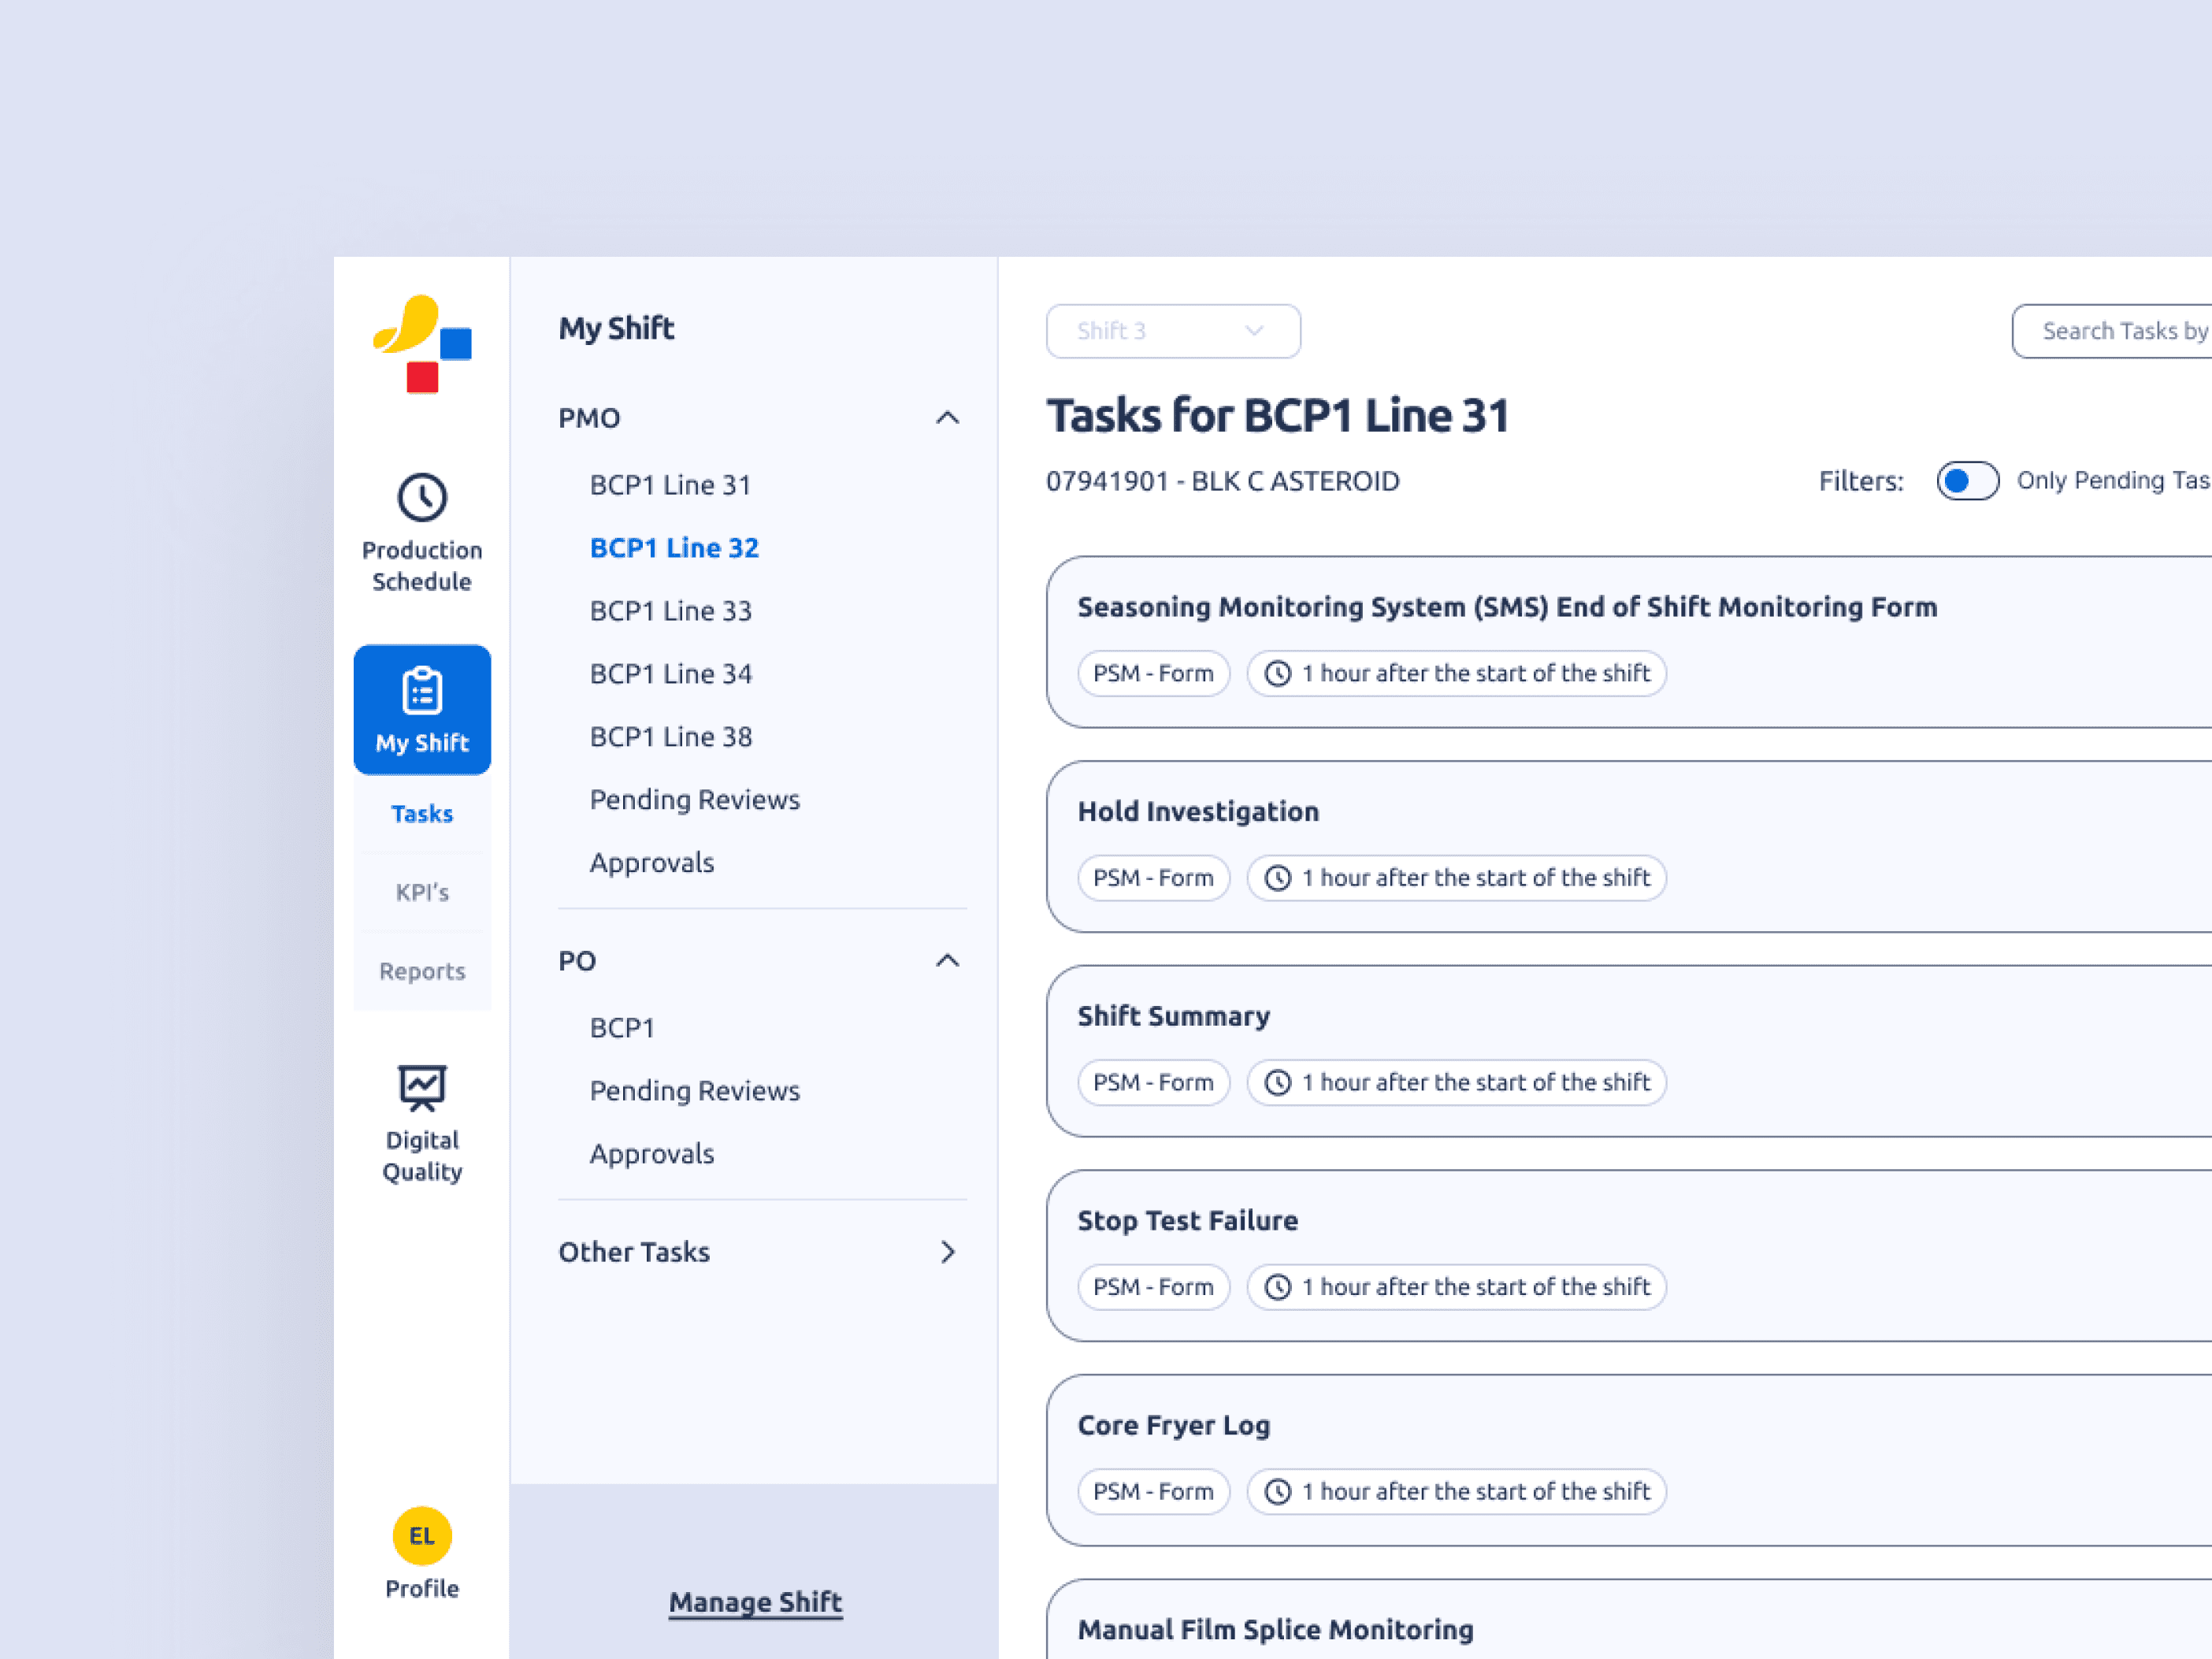2212x1659 pixels.
Task: Click the app logo icon
Action: click(x=421, y=344)
